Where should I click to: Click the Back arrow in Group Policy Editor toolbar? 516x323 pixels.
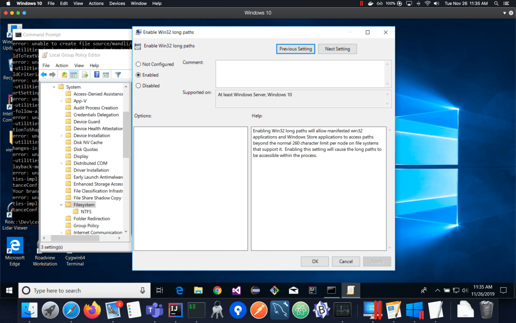point(44,75)
